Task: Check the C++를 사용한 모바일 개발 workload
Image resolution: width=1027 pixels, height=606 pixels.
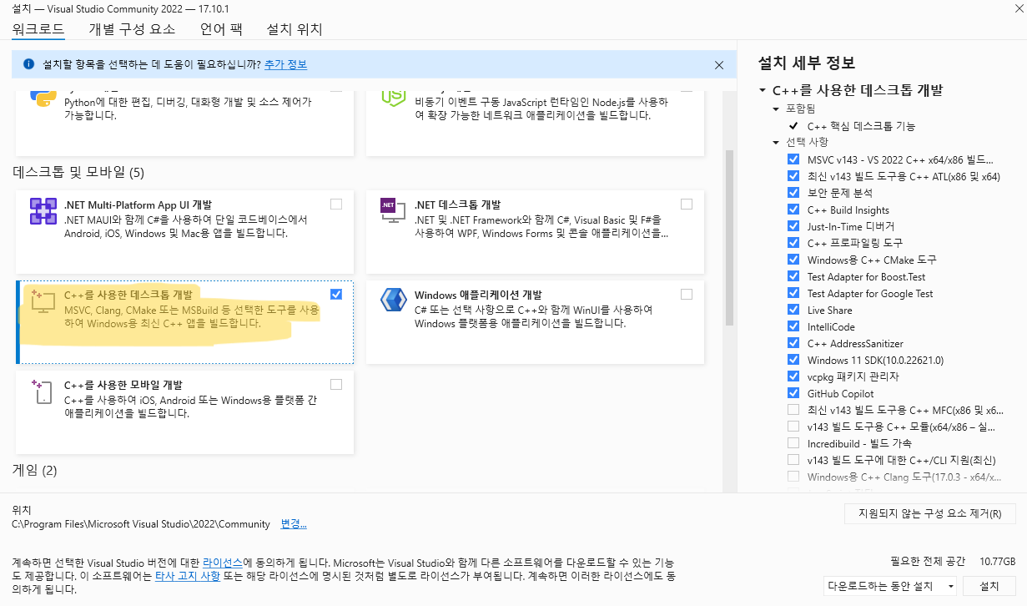Action: [x=335, y=384]
